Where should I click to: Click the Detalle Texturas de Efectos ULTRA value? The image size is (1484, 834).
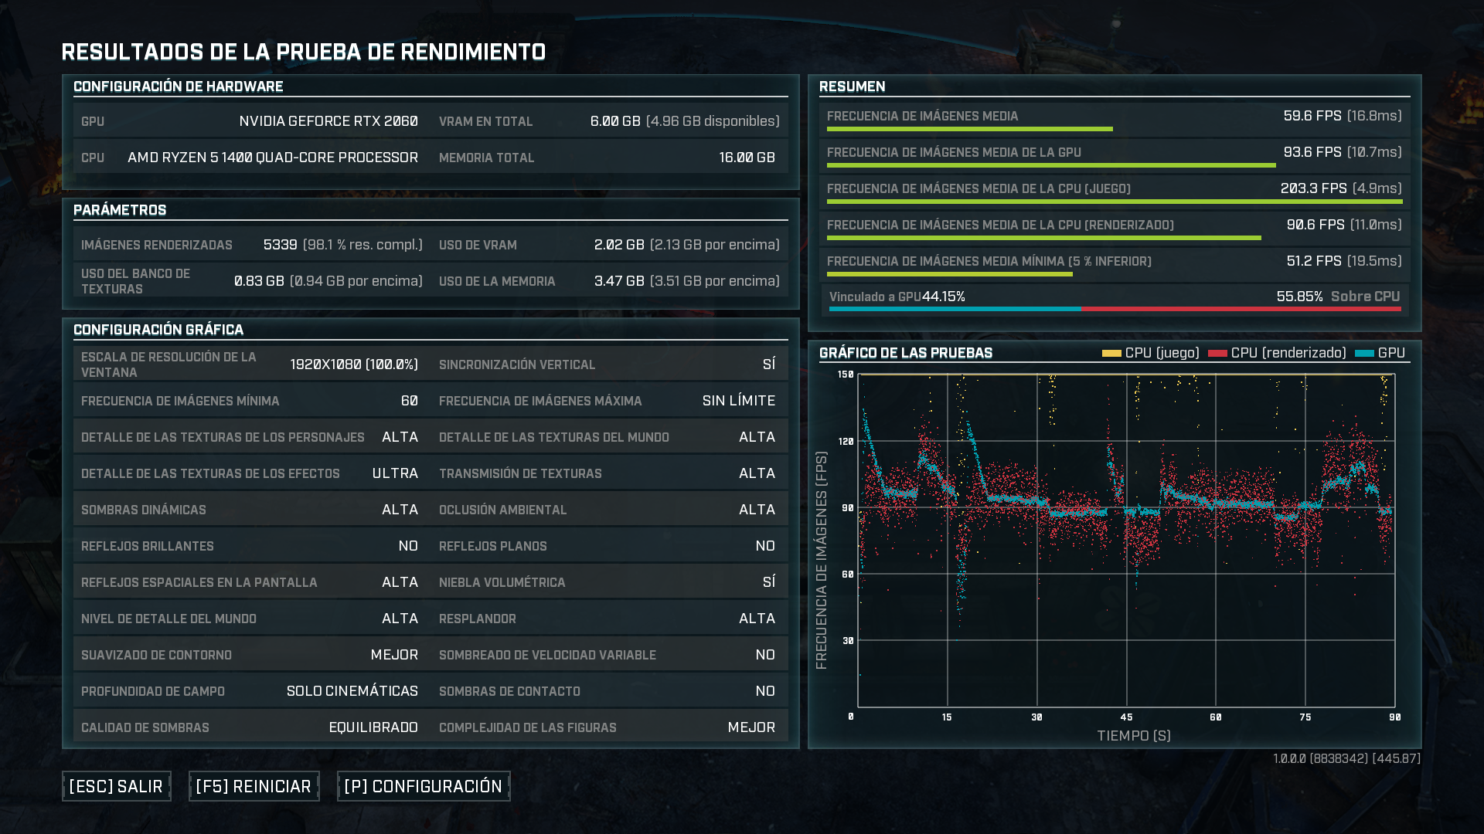[x=395, y=473]
